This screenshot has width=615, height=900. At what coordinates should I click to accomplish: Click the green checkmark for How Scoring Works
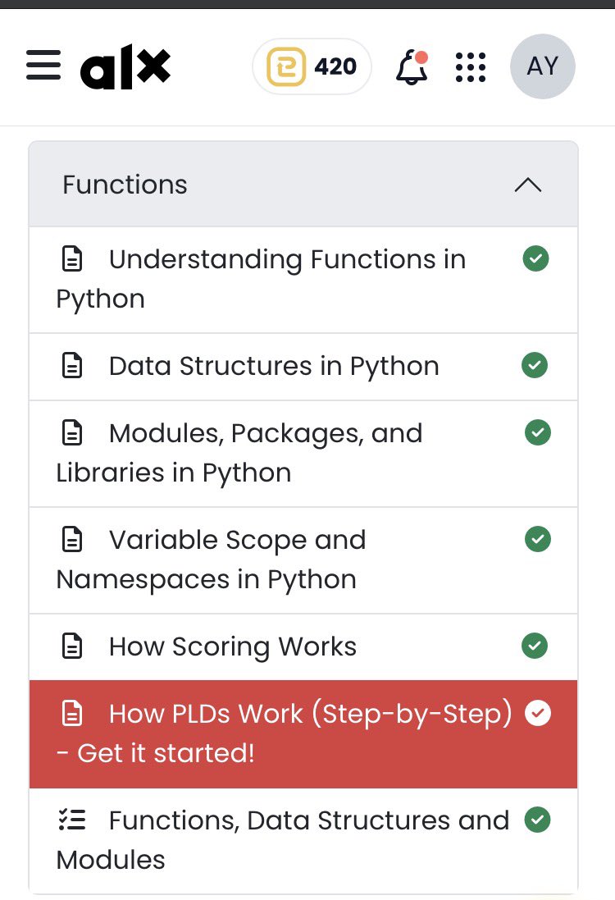[535, 646]
